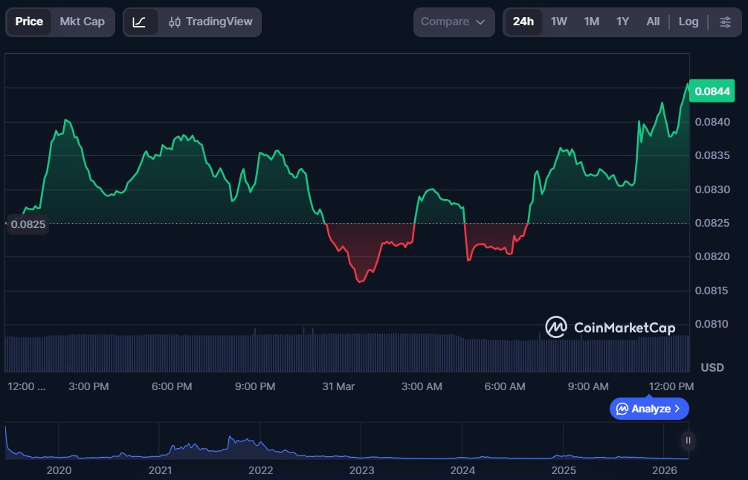Switch chart to Price view
The width and height of the screenshot is (748, 480).
29,22
